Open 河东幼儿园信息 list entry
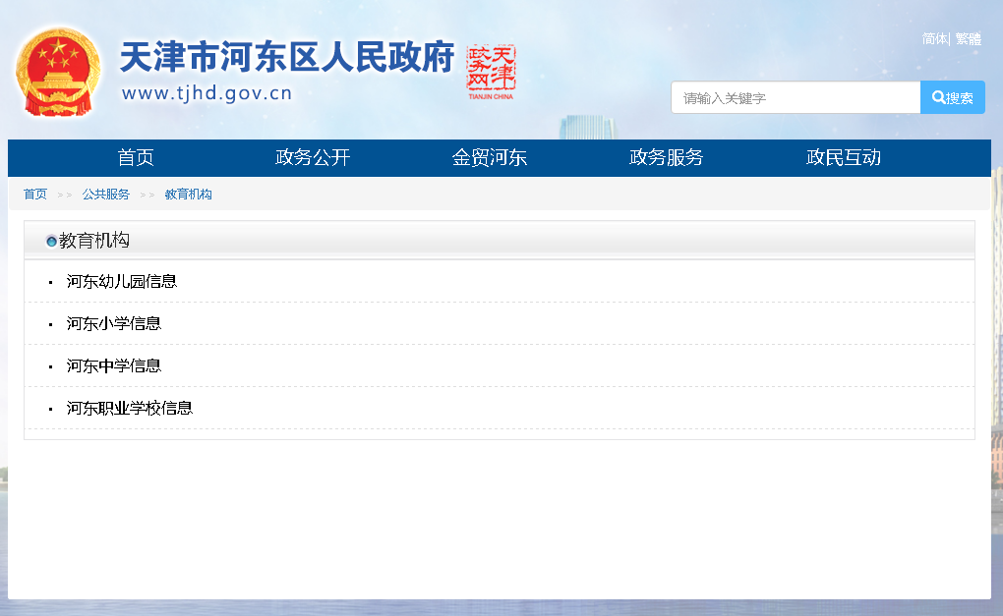This screenshot has width=1003, height=616. (122, 282)
